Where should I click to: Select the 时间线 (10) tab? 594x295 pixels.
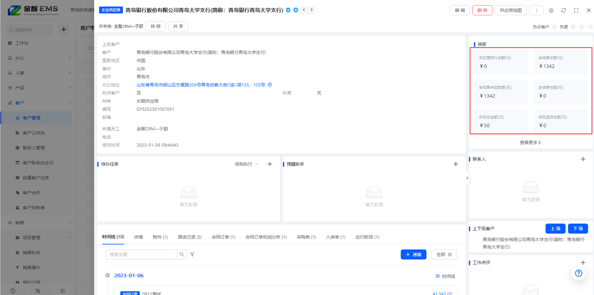pos(113,237)
